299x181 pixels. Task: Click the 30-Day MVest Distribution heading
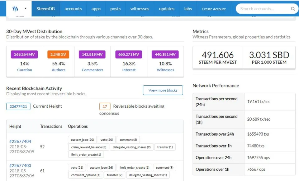point(34,31)
